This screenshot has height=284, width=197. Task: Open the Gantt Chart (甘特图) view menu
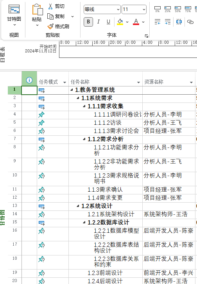(14, 15)
